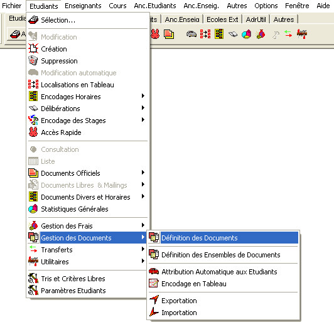Image resolution: width=334 pixels, height=322 pixels.
Task: Select Gestion des Documents menu entry
Action: (87, 238)
